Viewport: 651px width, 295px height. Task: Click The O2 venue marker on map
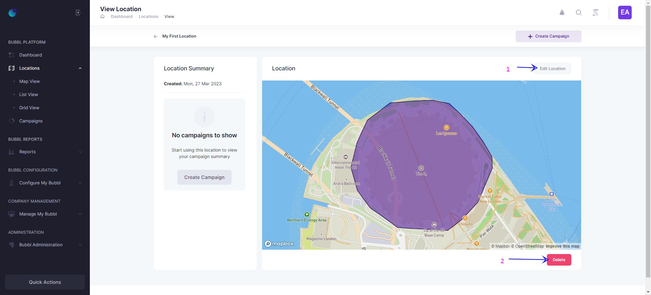421,168
